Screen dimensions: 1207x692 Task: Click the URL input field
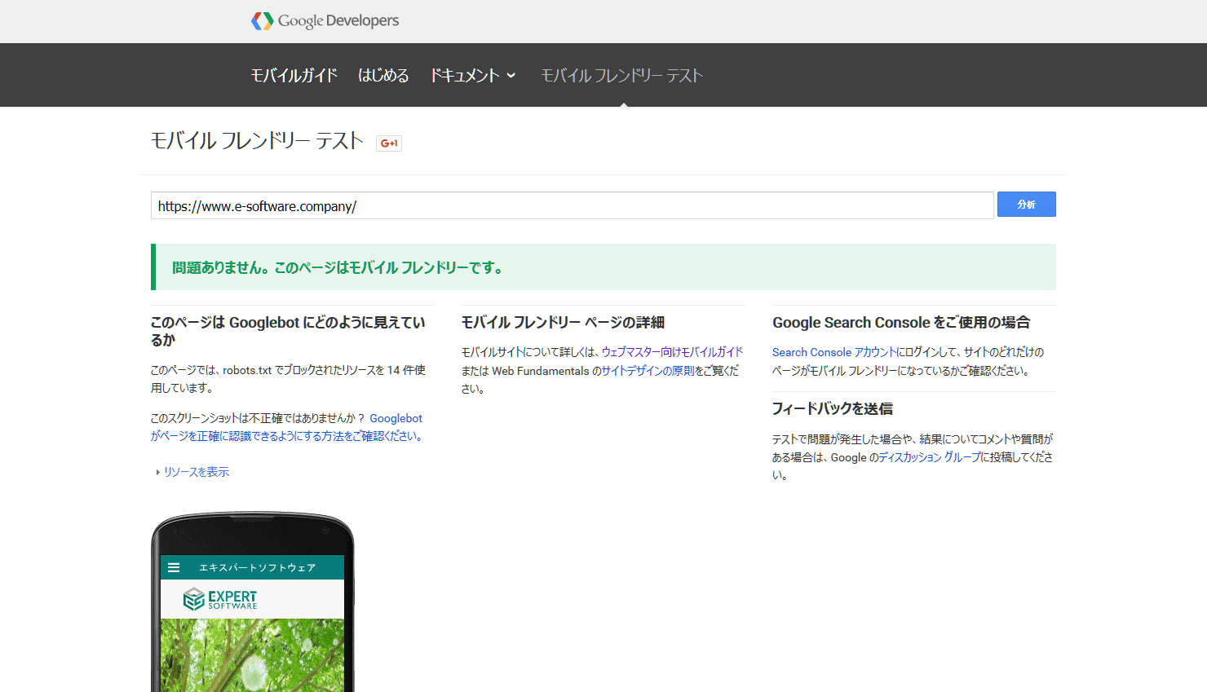coord(572,205)
